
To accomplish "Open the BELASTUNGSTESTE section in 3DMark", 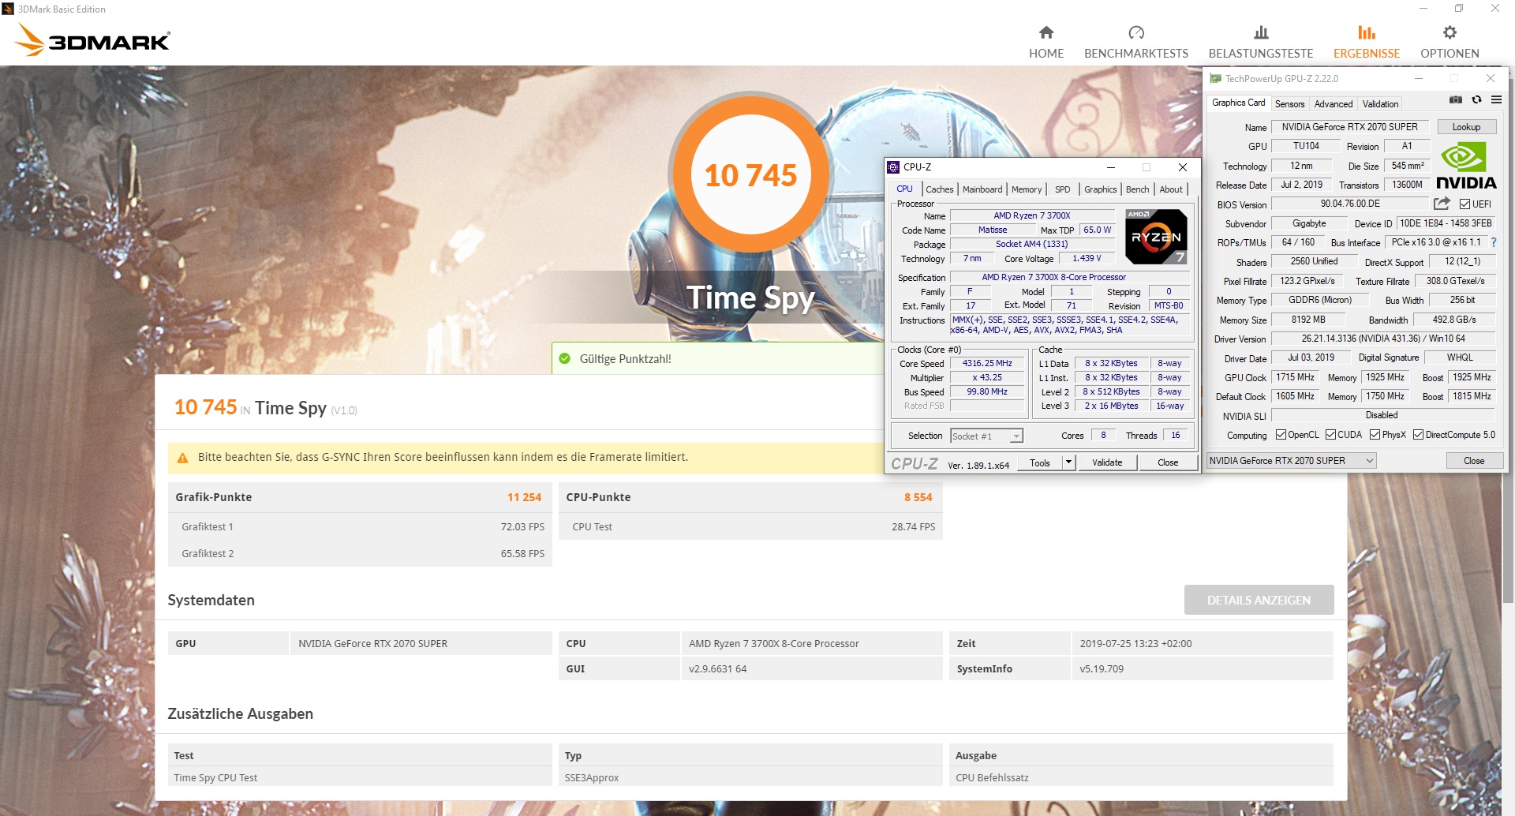I will coord(1261,43).
